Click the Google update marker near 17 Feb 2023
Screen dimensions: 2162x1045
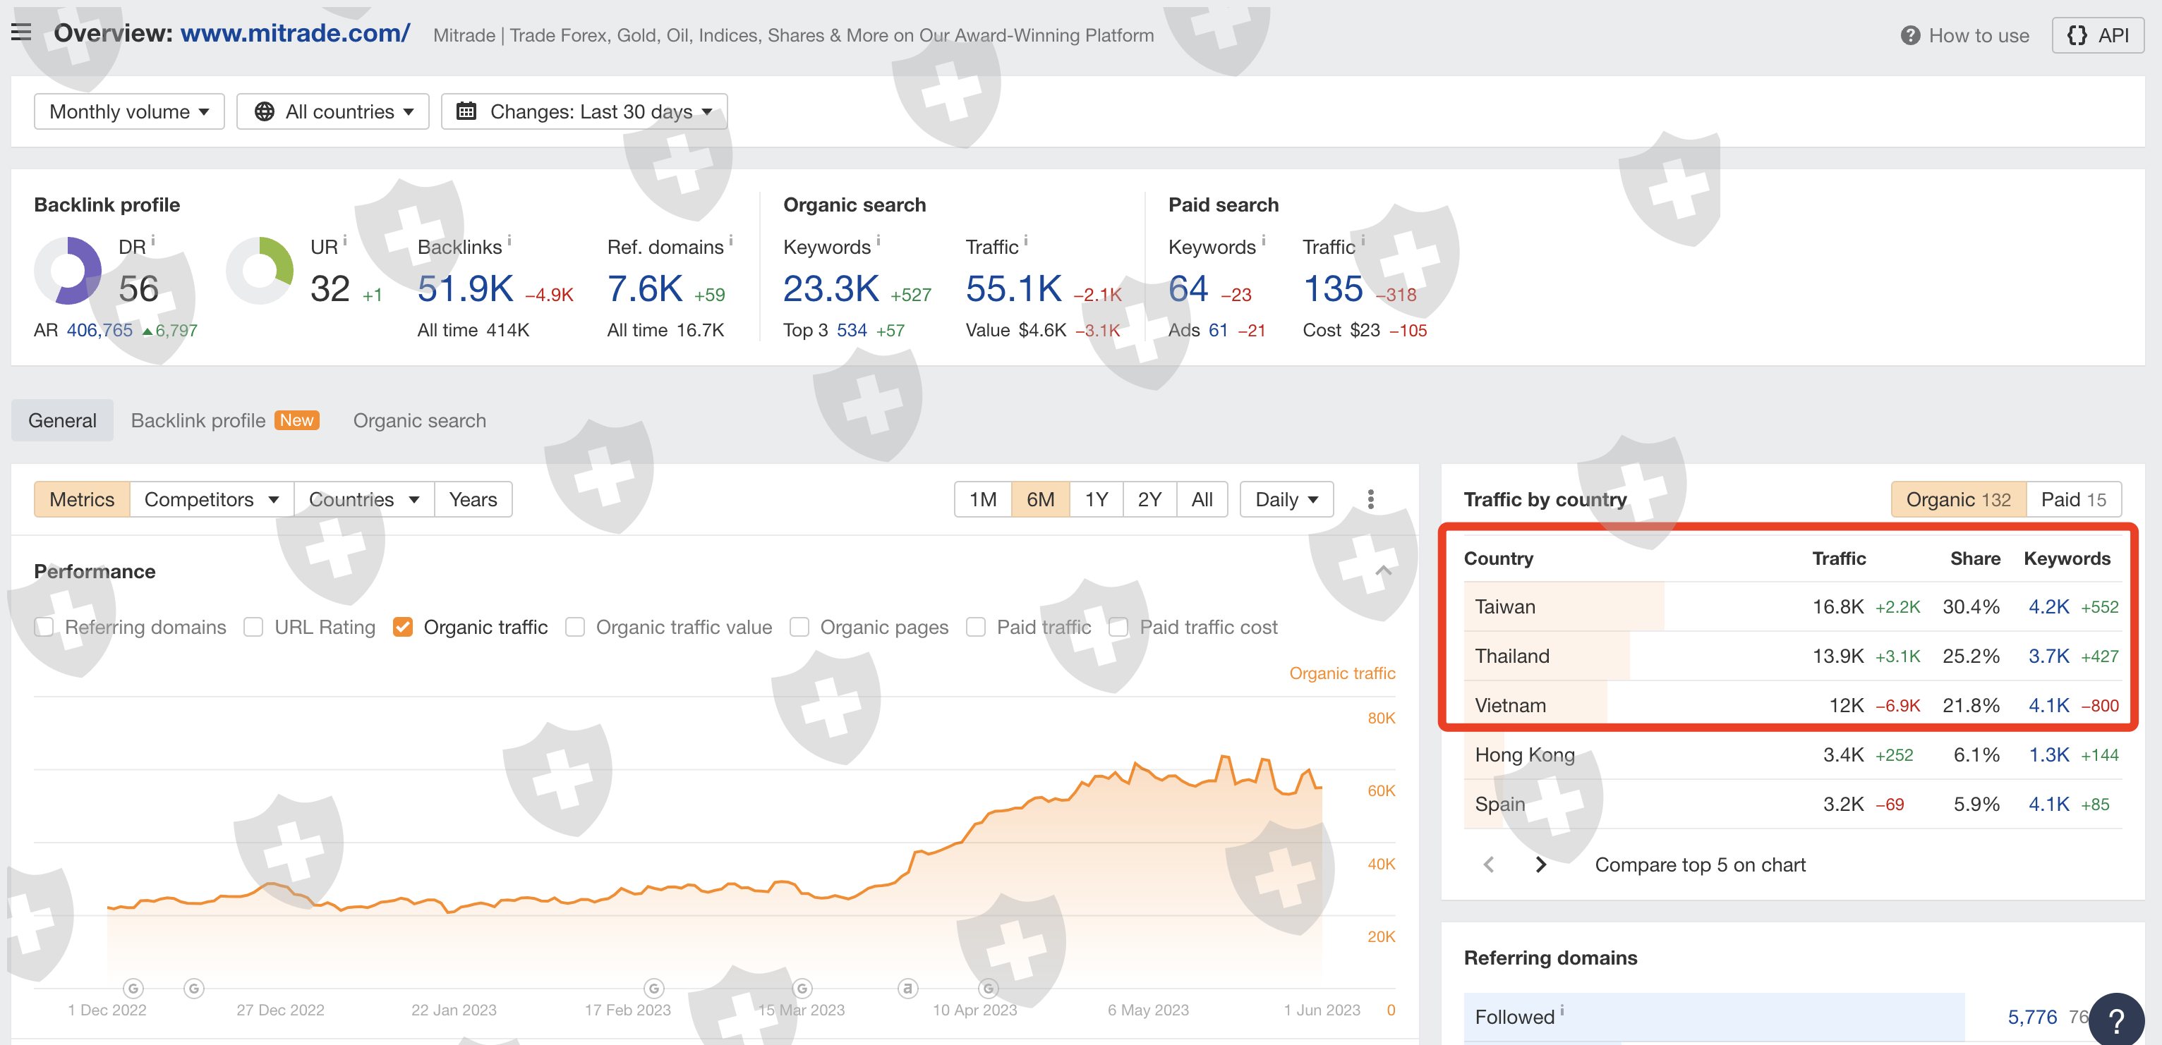654,988
